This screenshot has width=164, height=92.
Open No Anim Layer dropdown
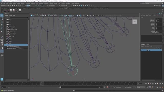tap(128, 87)
